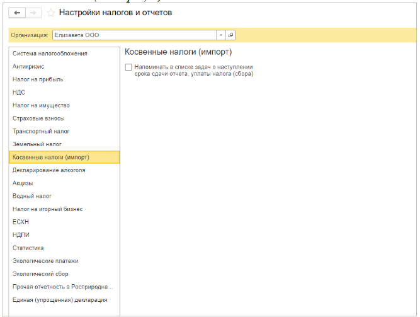Select the Акцизы item

coord(23,183)
